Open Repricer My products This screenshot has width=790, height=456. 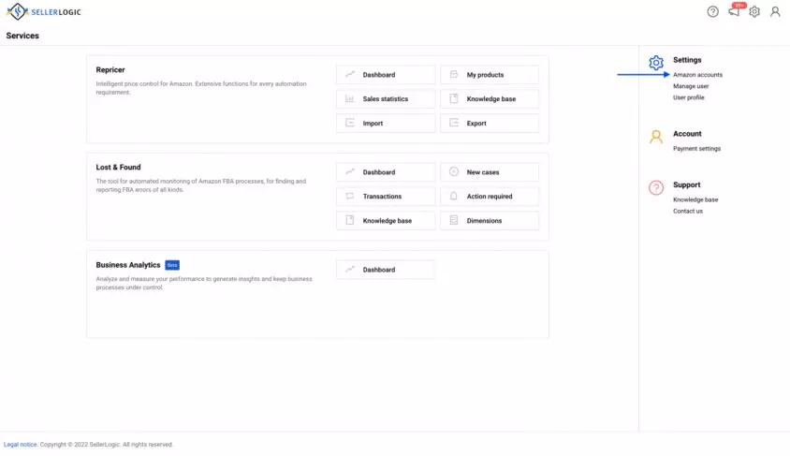coord(490,75)
